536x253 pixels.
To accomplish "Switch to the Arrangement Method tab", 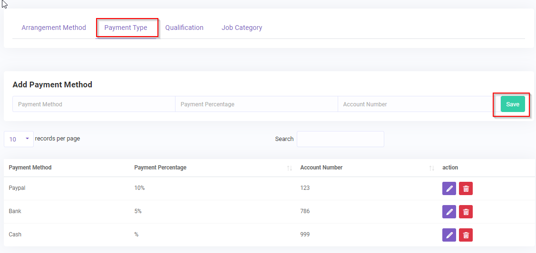I will 54,28.
